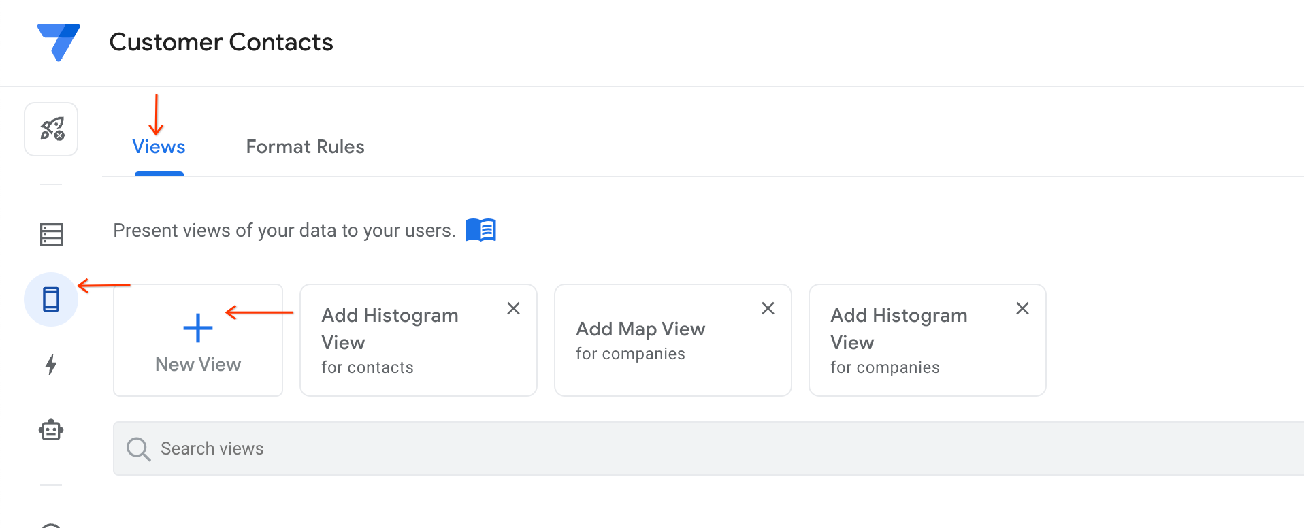This screenshot has width=1304, height=528.
Task: Create a New View
Action: coord(197,340)
